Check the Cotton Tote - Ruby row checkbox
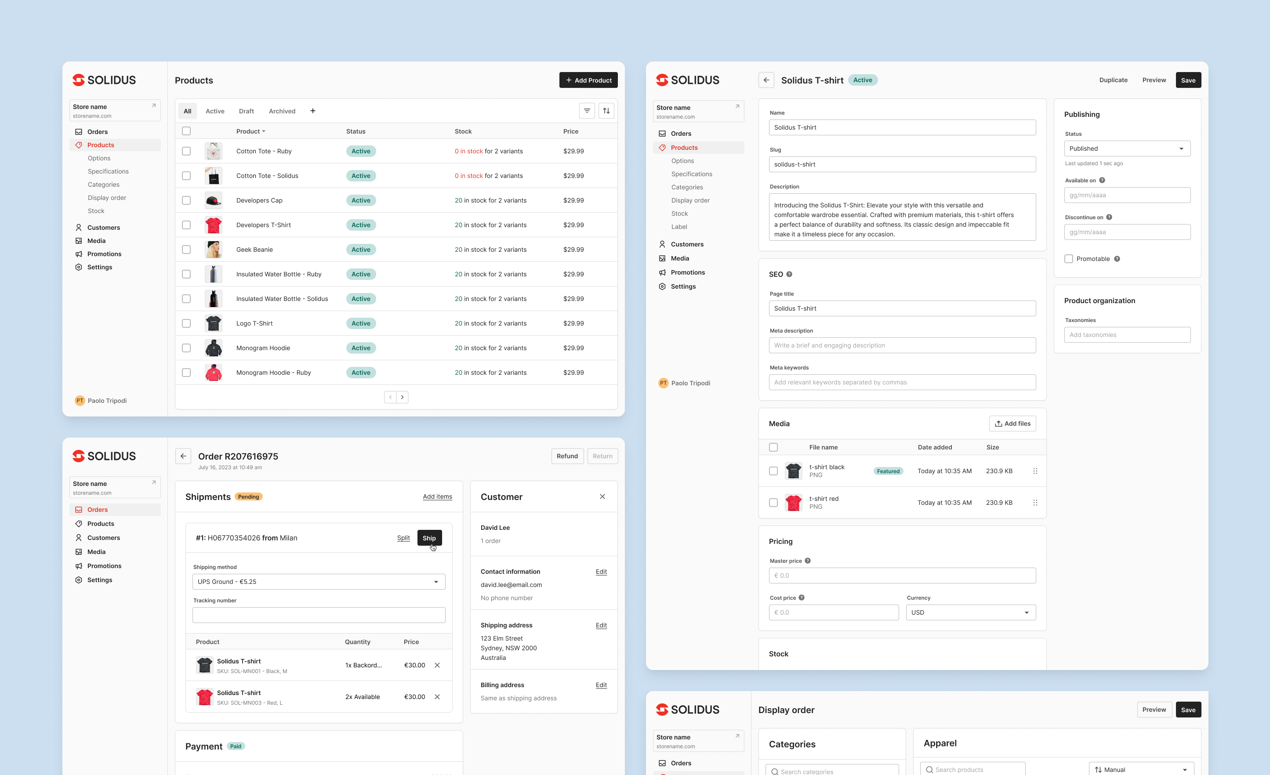 [187, 151]
